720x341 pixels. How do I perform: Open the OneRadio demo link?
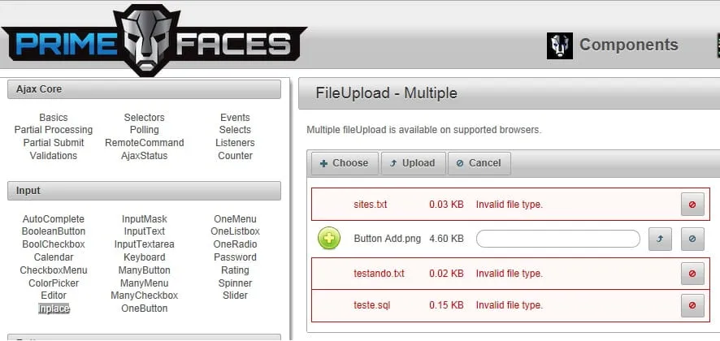coord(235,244)
